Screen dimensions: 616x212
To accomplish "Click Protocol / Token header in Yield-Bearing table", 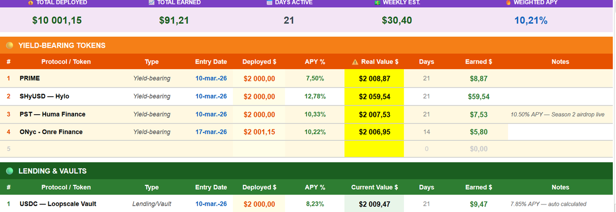I will [x=66, y=62].
